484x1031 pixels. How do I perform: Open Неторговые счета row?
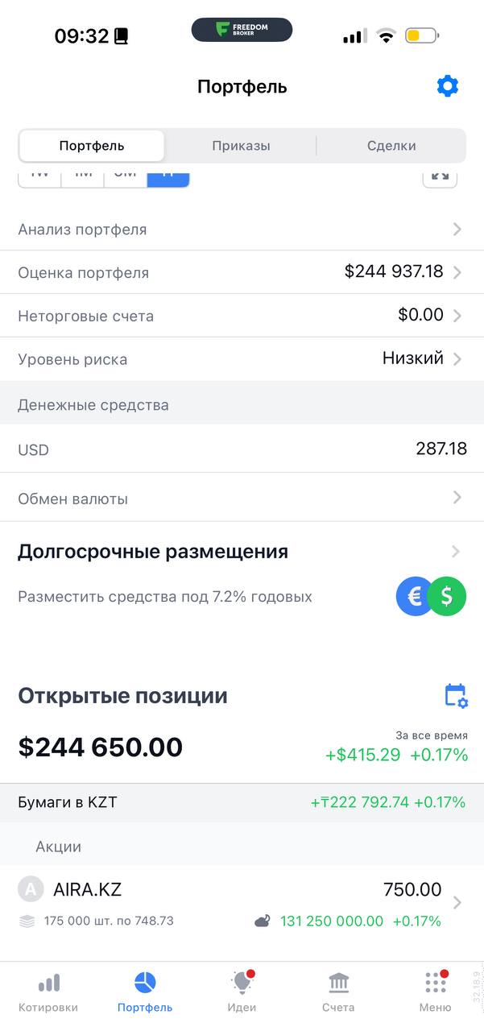click(x=242, y=316)
